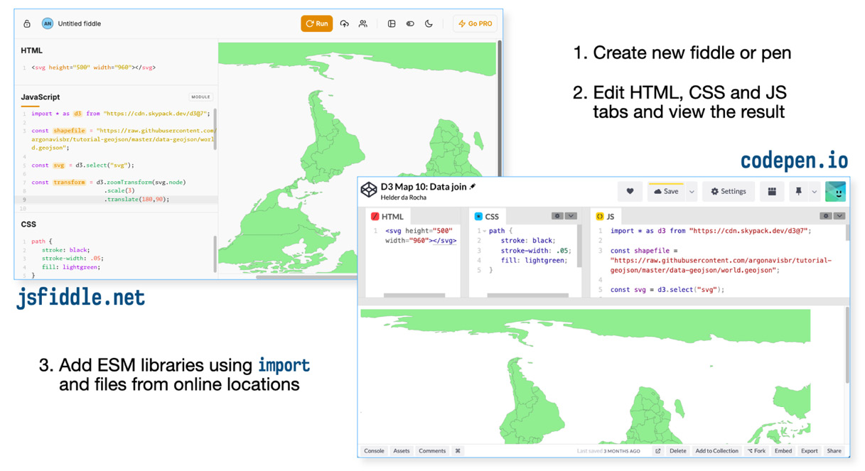This screenshot has height=471, width=865.
Task: Delete the pen with the Delete button
Action: pyautogui.click(x=678, y=451)
